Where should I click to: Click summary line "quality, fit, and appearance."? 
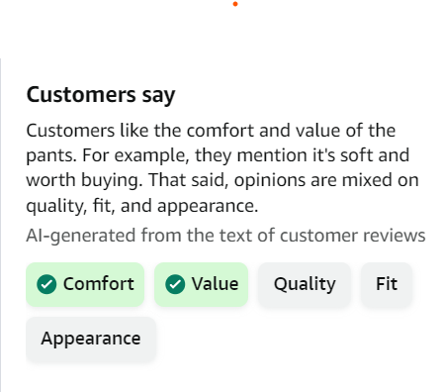tap(142, 206)
